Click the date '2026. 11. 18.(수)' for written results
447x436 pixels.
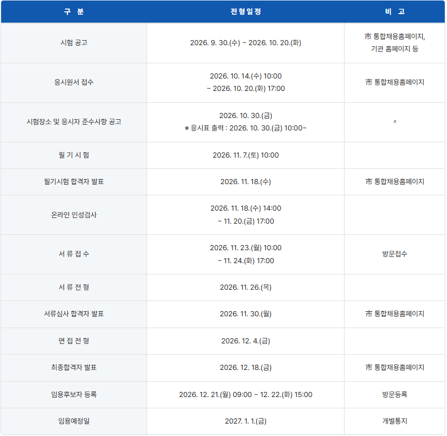(246, 181)
